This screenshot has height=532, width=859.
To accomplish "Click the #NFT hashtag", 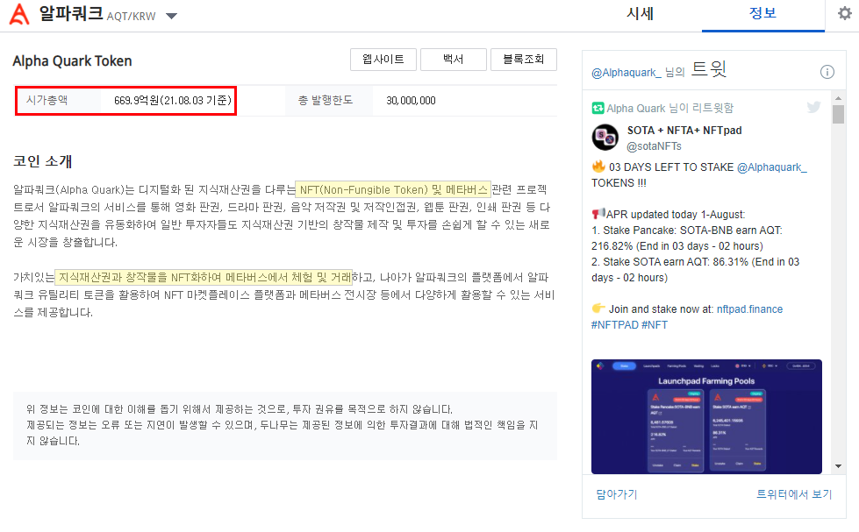I will 655,324.
